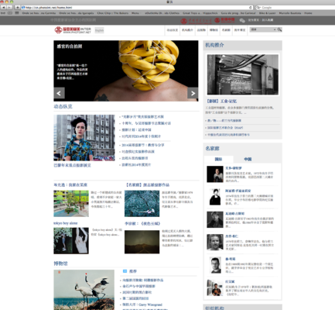Viewport: 335px width, 310px height.
Task: Click the 名家廊 panel heading
Action: (212, 148)
